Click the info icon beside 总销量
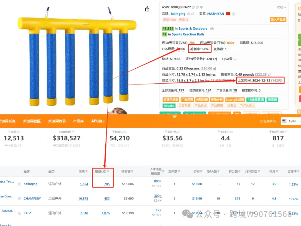Screen dimensions: 301x226 tap(19, 132)
